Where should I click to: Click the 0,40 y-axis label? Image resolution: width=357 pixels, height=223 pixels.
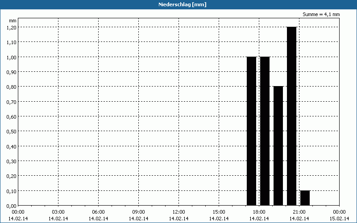[x=12, y=146]
